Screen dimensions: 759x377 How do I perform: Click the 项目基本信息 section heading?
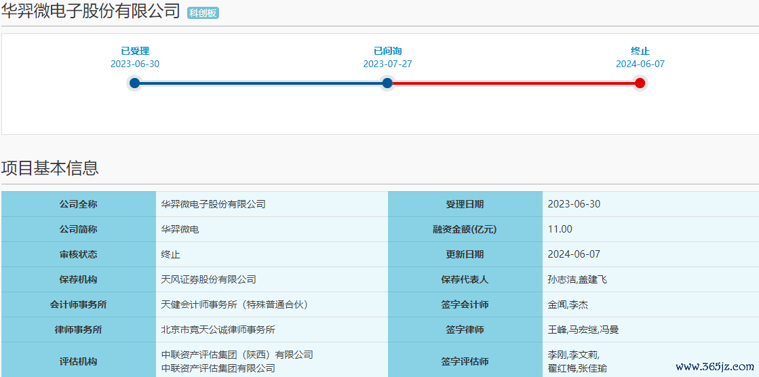point(50,167)
